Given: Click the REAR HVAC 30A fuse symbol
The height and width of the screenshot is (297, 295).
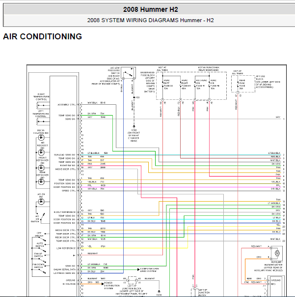Looking at the screenshot, I should pyautogui.click(x=238, y=84).
